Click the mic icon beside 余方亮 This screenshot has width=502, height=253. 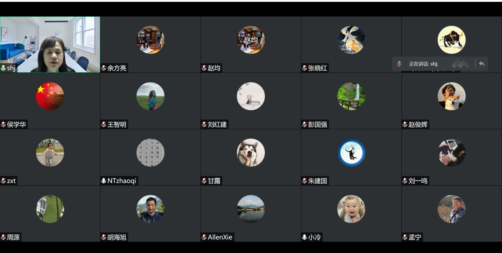104,68
